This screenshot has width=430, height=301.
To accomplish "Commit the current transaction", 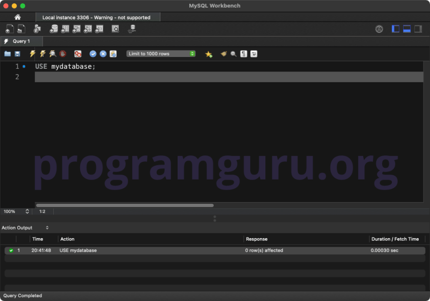I will [x=93, y=54].
